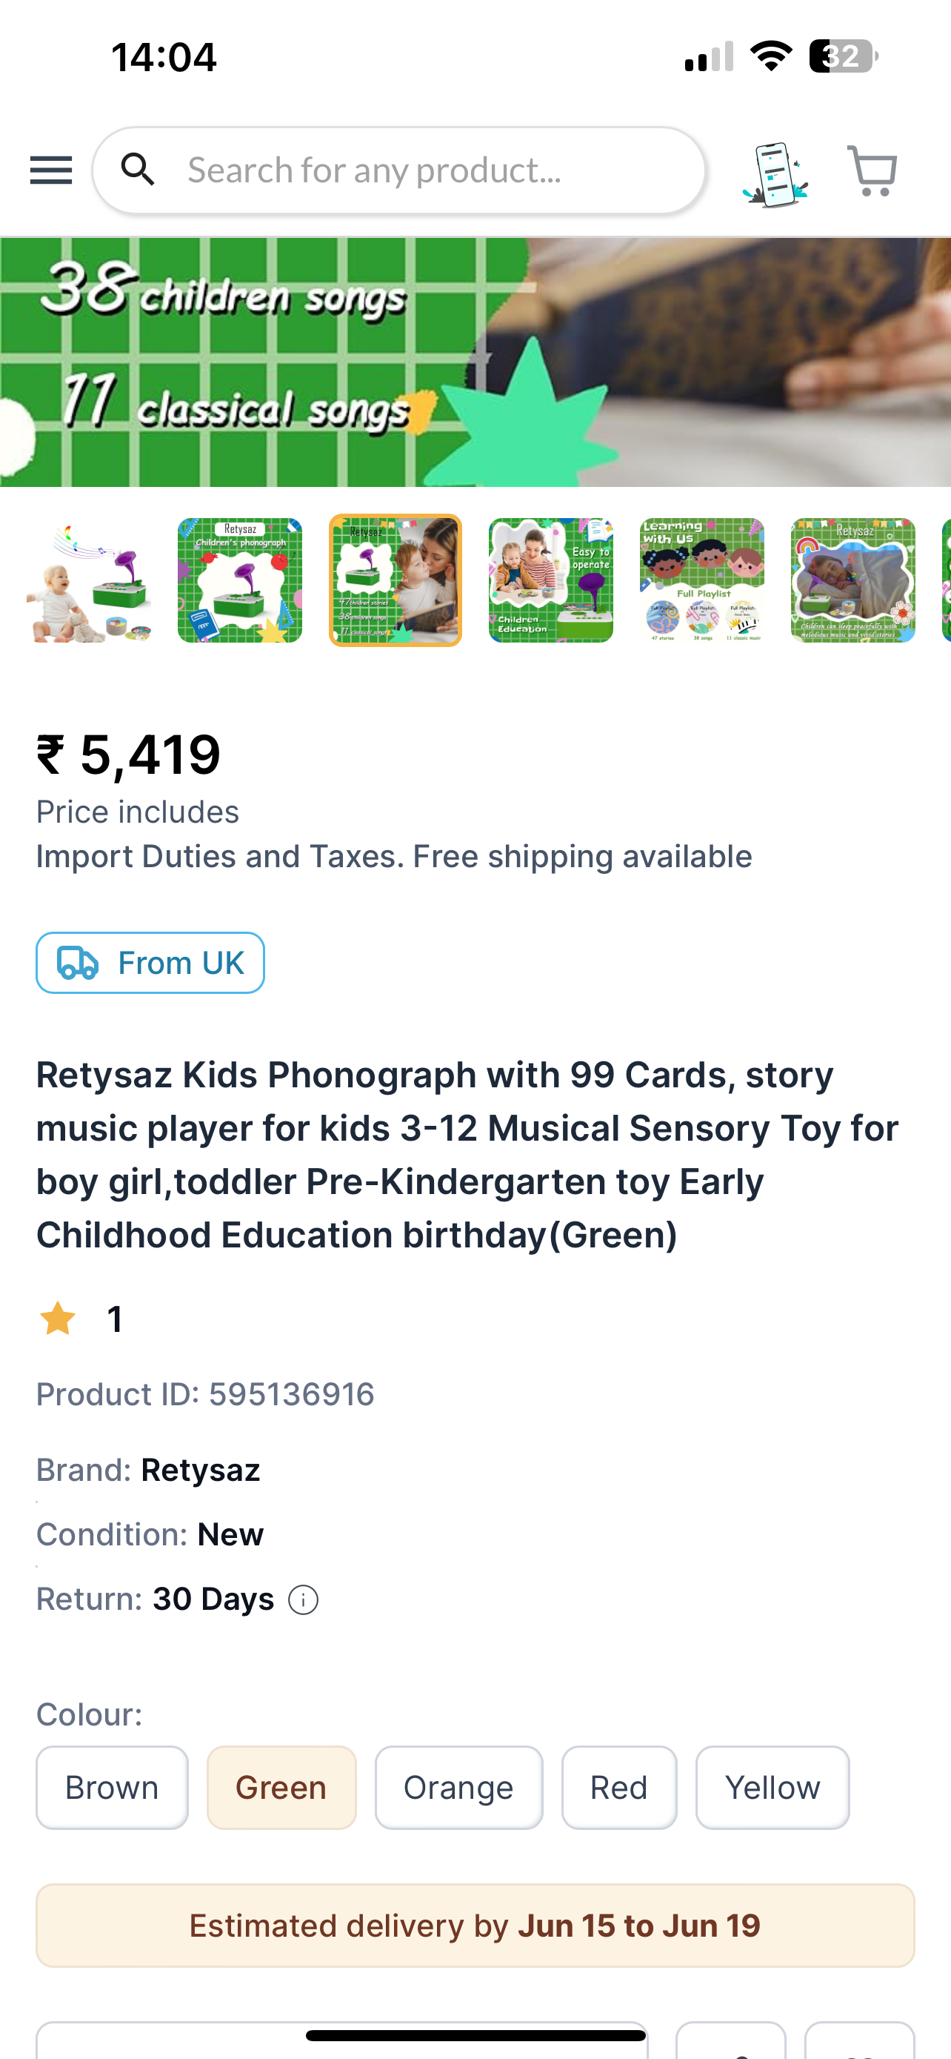Open the hamburger menu
Screen dimensions: 951x2059
50,170
